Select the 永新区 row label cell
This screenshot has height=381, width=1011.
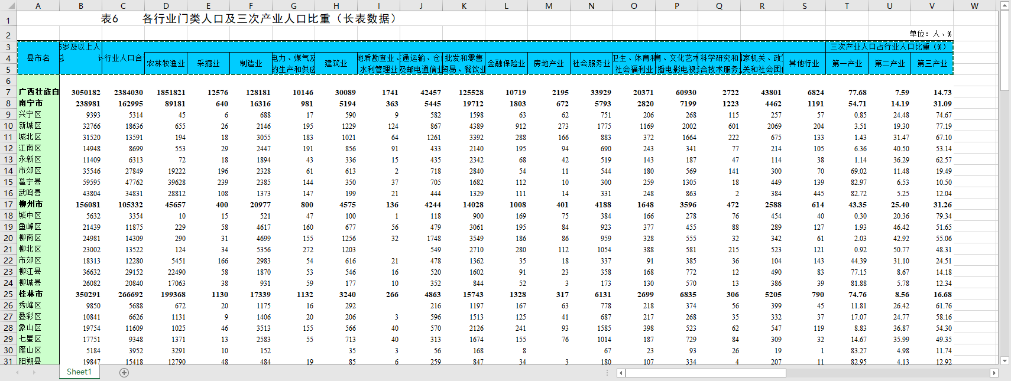38,159
